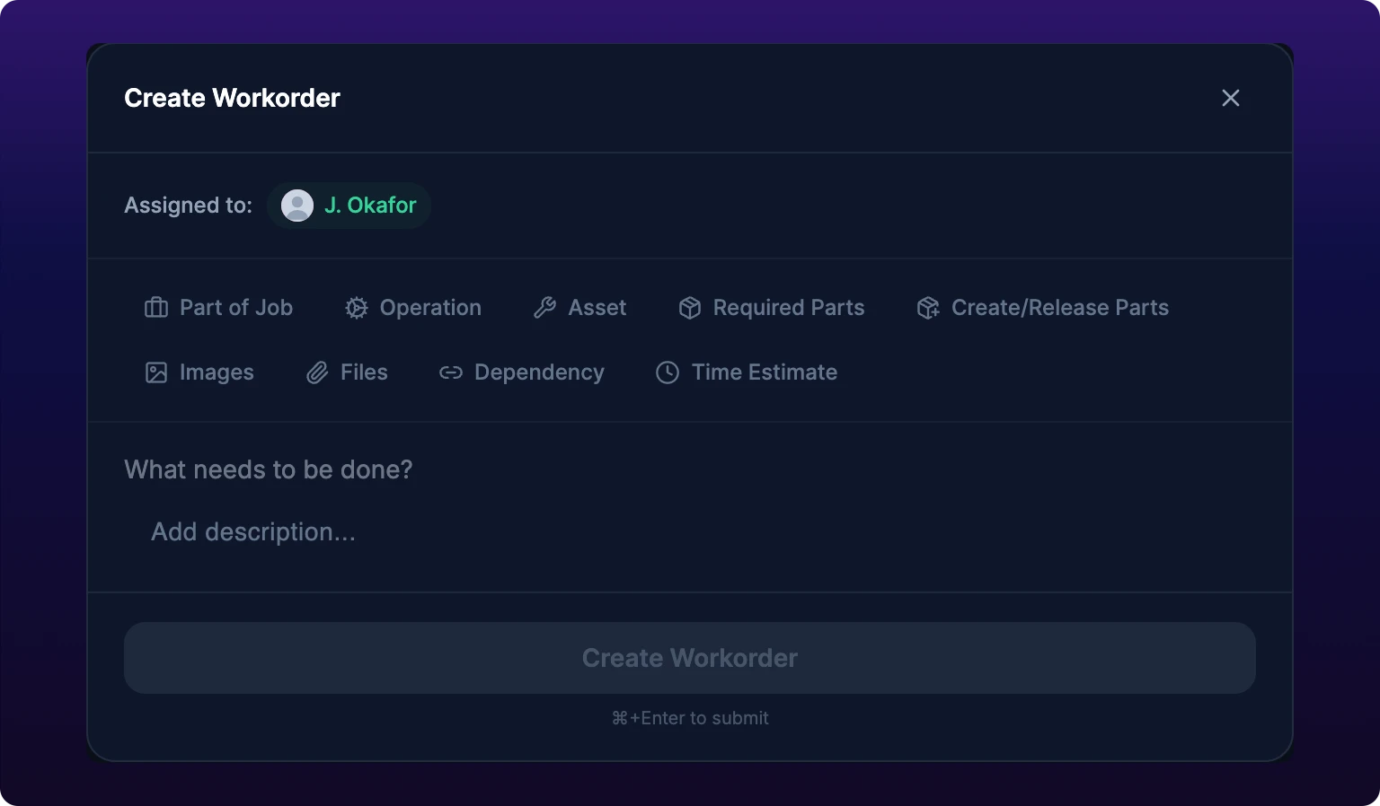Close the Create Workorder dialog

pyautogui.click(x=1231, y=98)
